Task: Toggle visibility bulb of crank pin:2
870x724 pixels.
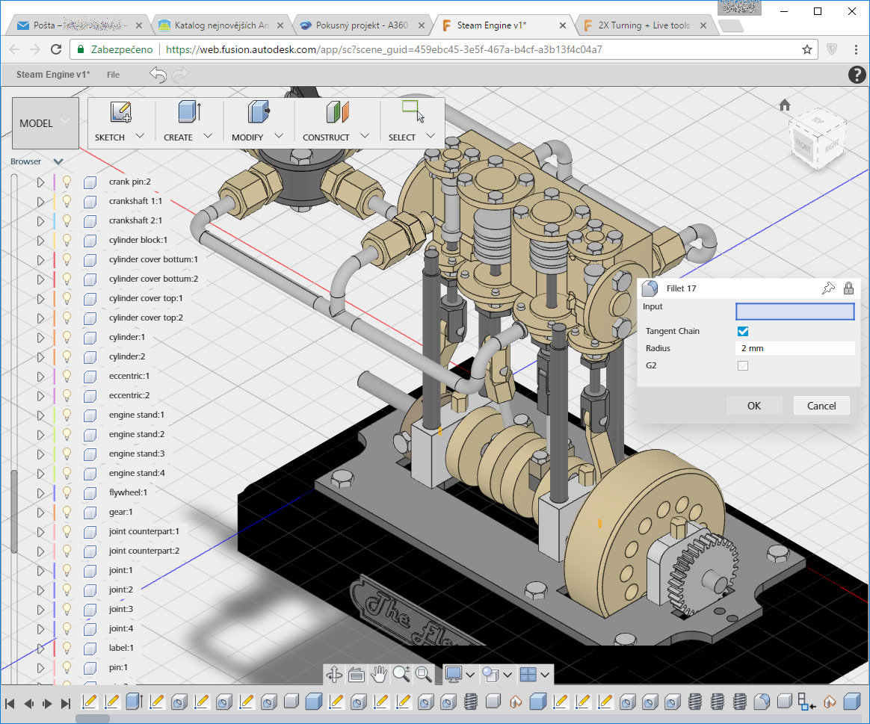Action: [67, 182]
